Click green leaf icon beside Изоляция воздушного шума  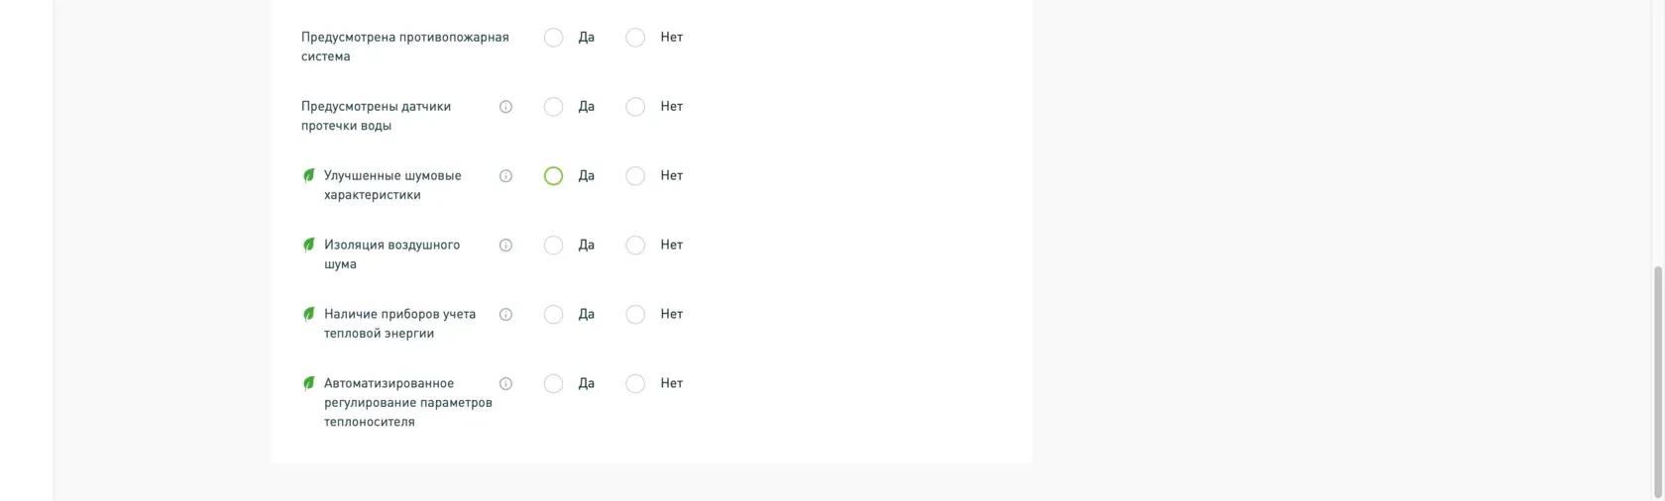[309, 245]
